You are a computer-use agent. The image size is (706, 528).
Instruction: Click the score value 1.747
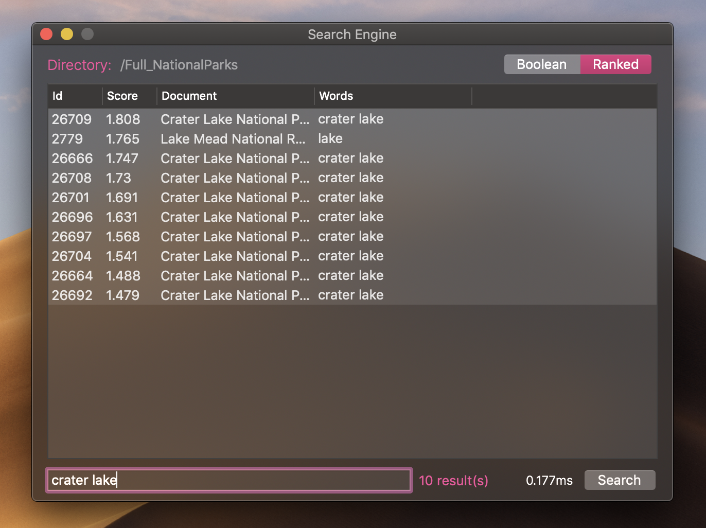click(x=122, y=159)
